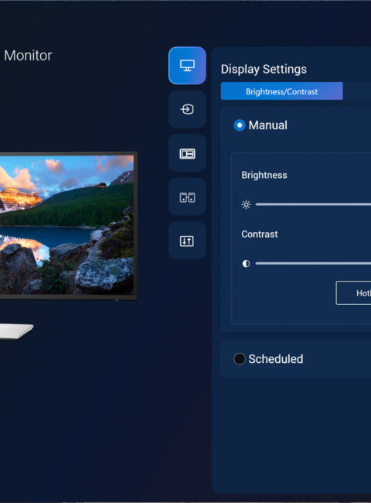
Task: Select the Brightness/Contrast tab
Action: (281, 91)
